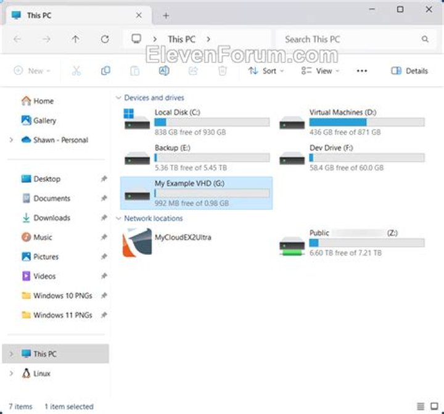
Task: Open the MyCloudEX2Ultra network location
Action: pyautogui.click(x=197, y=242)
